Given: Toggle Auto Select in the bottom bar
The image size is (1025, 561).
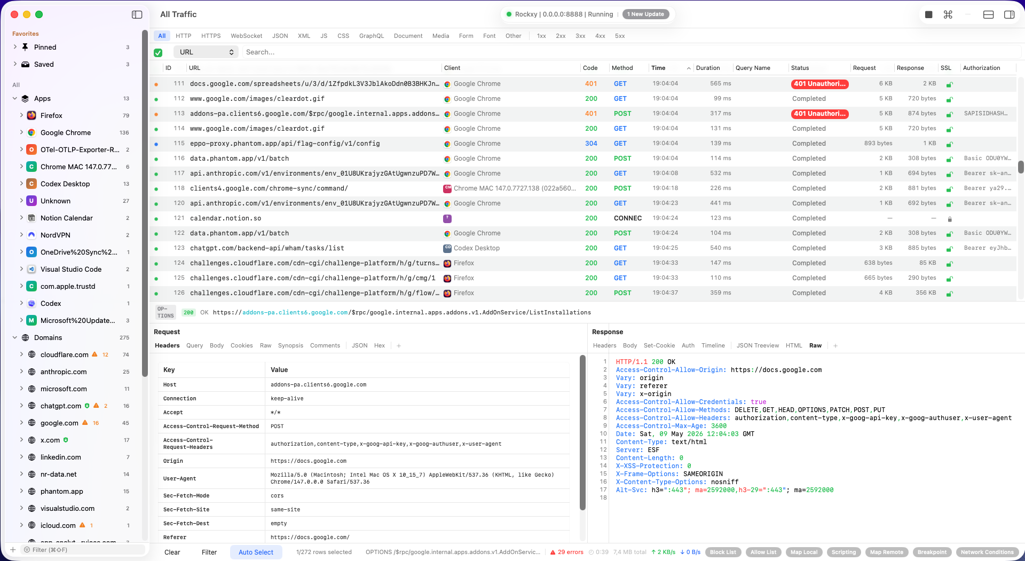Looking at the screenshot, I should [256, 552].
